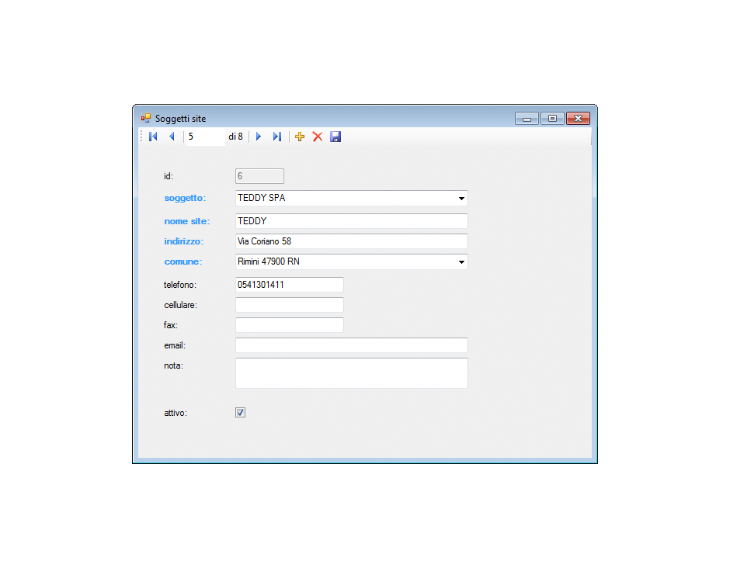Click the Soggetti site window icon
The height and width of the screenshot is (568, 730).
tap(146, 118)
